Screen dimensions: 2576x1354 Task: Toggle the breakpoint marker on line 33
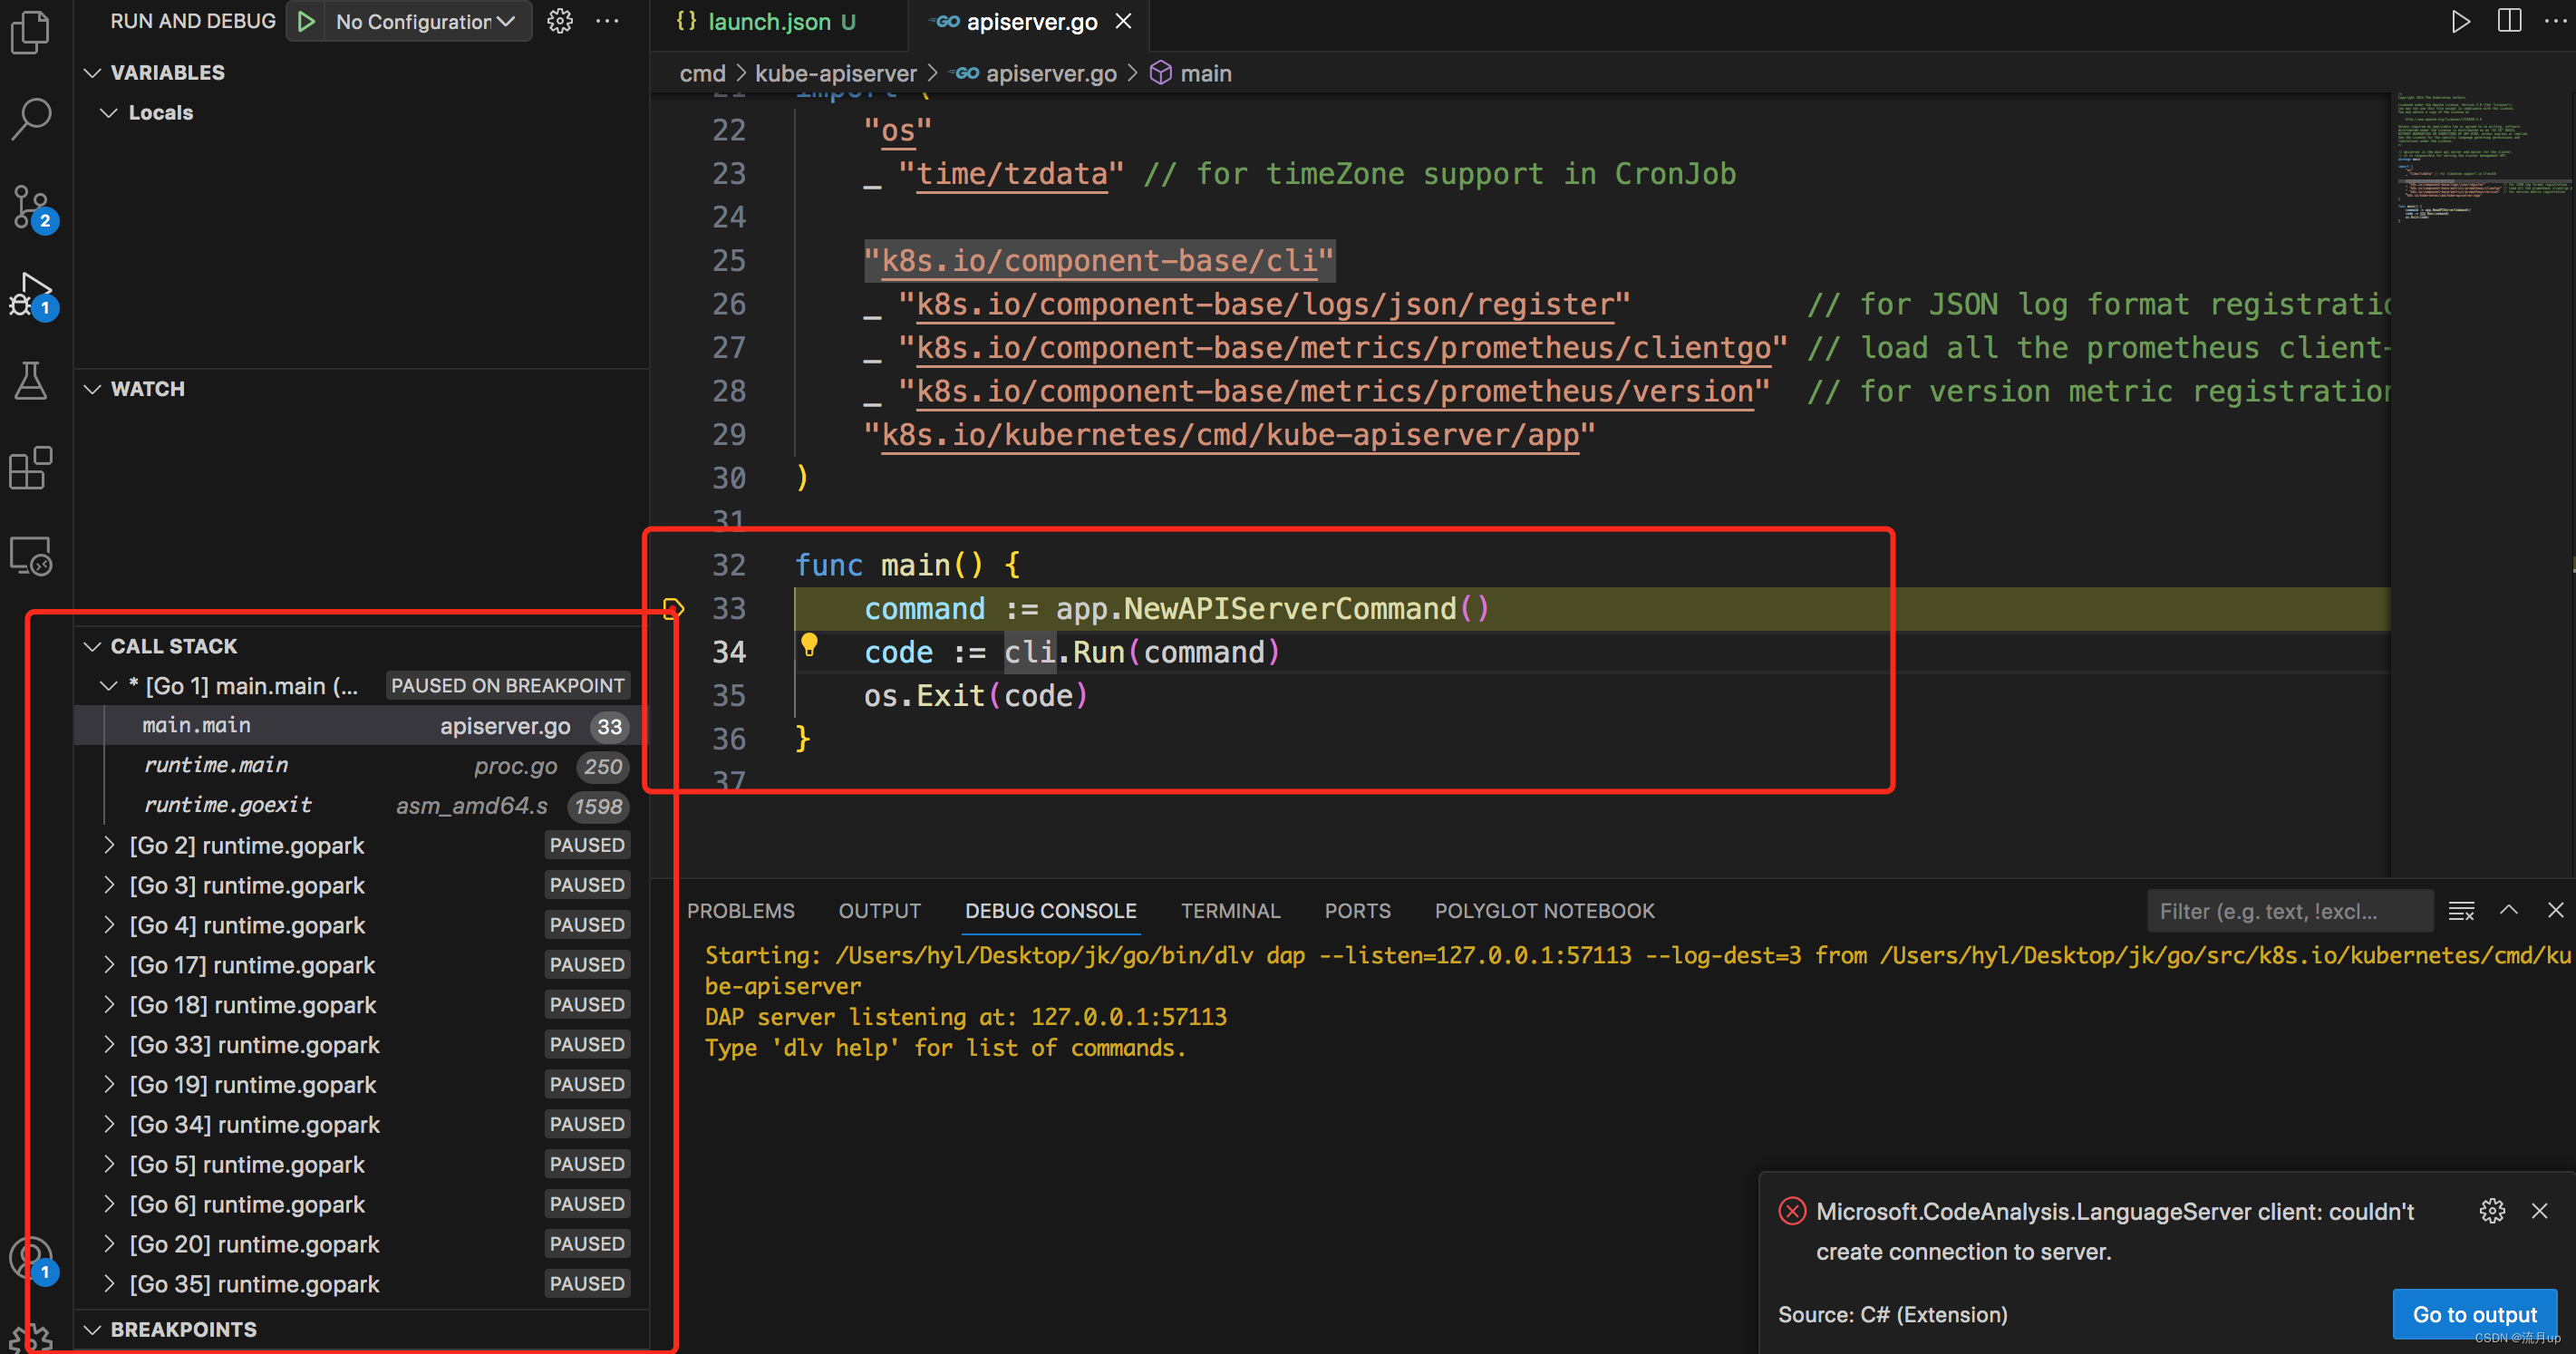tap(673, 608)
